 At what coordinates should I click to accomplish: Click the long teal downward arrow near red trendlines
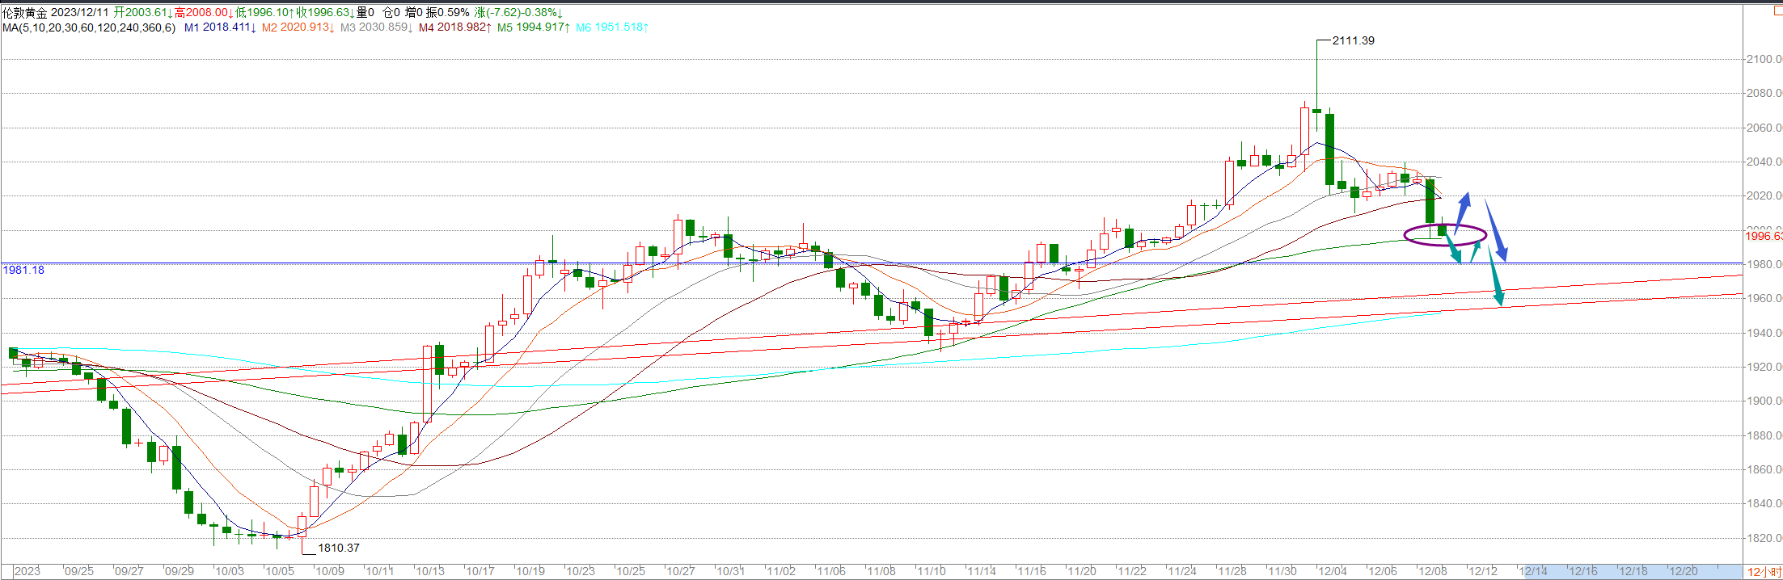[1495, 279]
